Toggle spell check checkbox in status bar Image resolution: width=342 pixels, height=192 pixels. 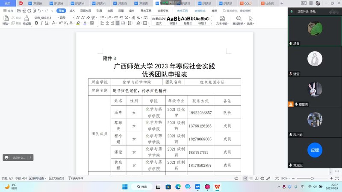point(31,178)
